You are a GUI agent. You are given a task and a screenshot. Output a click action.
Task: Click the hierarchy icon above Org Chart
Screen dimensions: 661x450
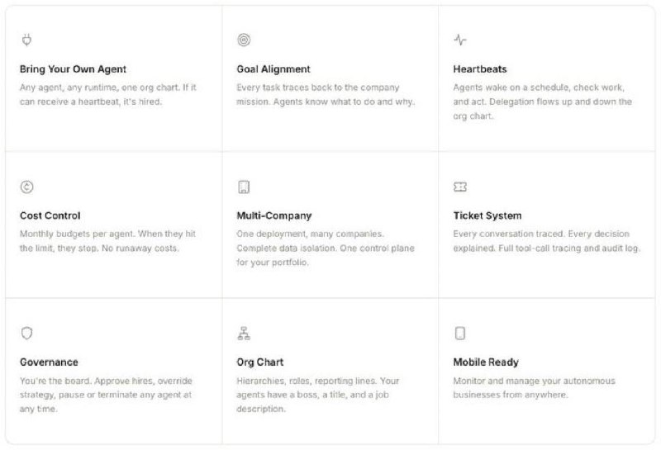tap(243, 334)
